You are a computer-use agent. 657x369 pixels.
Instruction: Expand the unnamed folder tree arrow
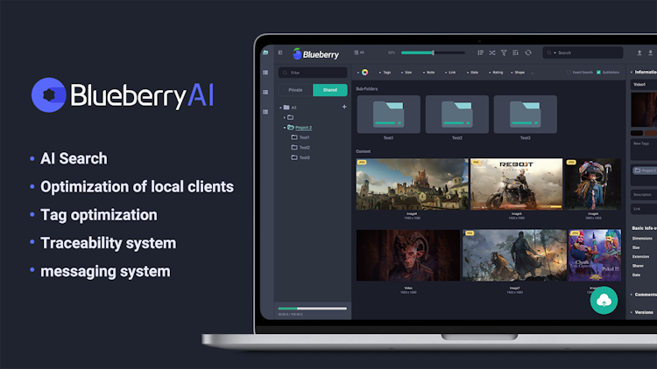[285, 117]
